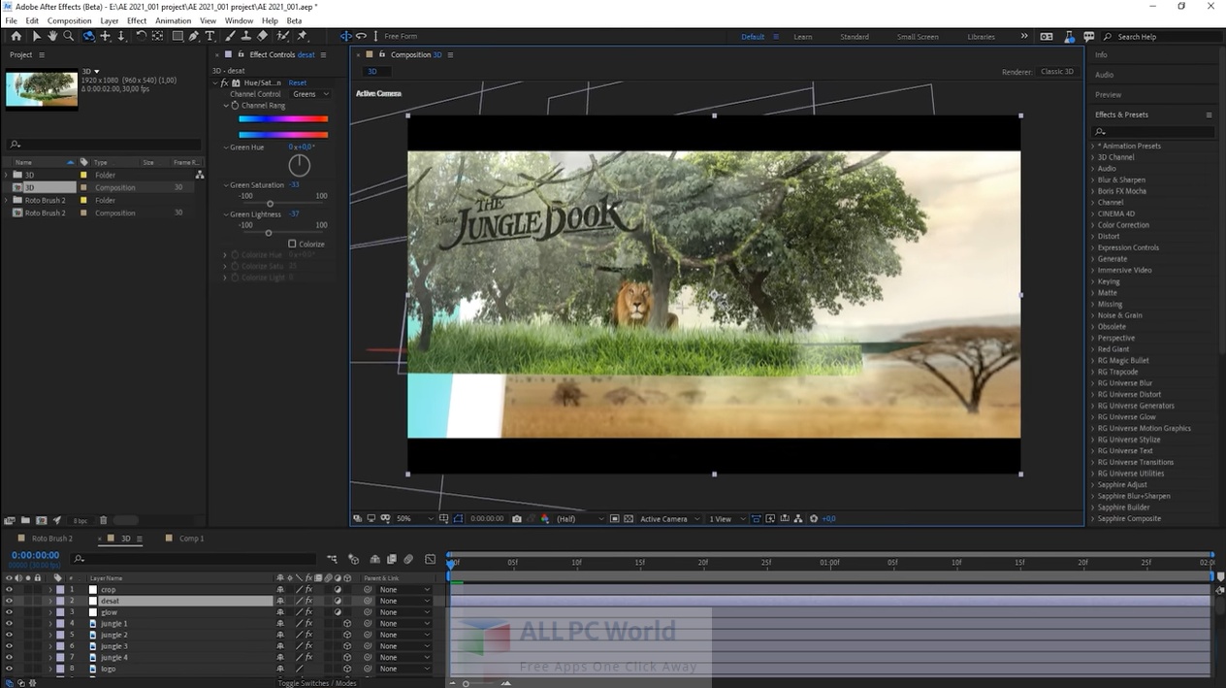
Task: Open the Libraries workspace
Action: click(981, 37)
